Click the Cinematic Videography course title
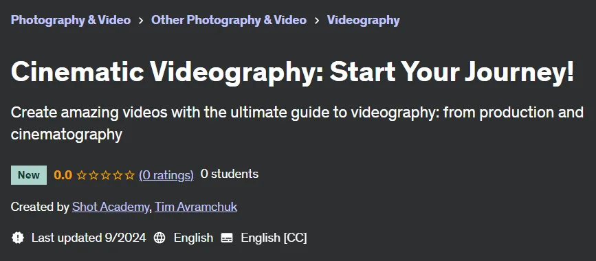This screenshot has width=596, height=261. [292, 71]
